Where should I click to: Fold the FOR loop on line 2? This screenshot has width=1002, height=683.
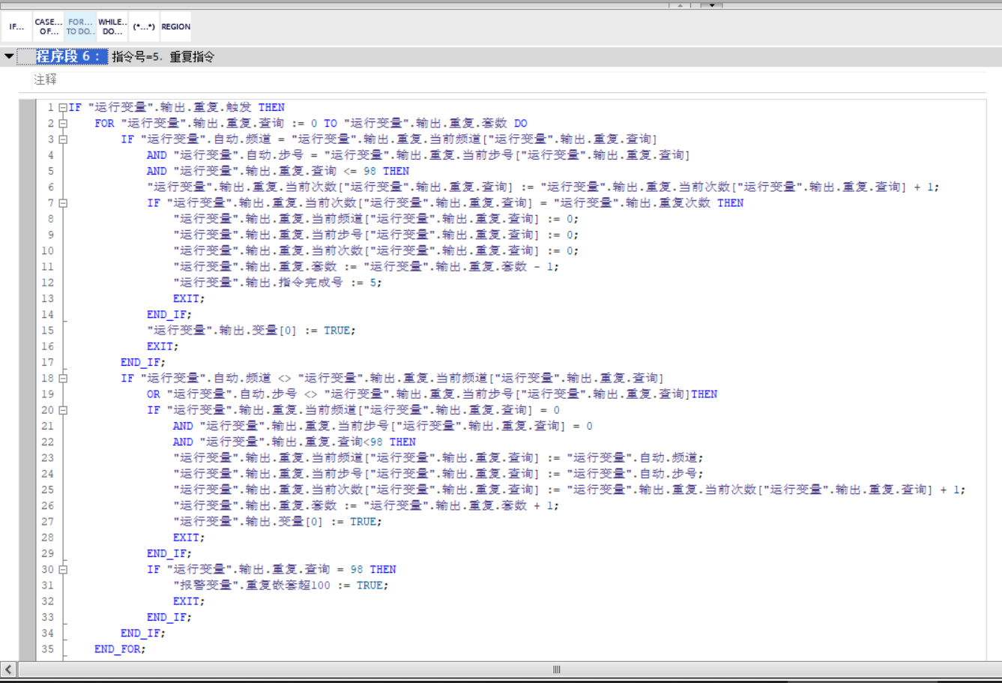63,124
